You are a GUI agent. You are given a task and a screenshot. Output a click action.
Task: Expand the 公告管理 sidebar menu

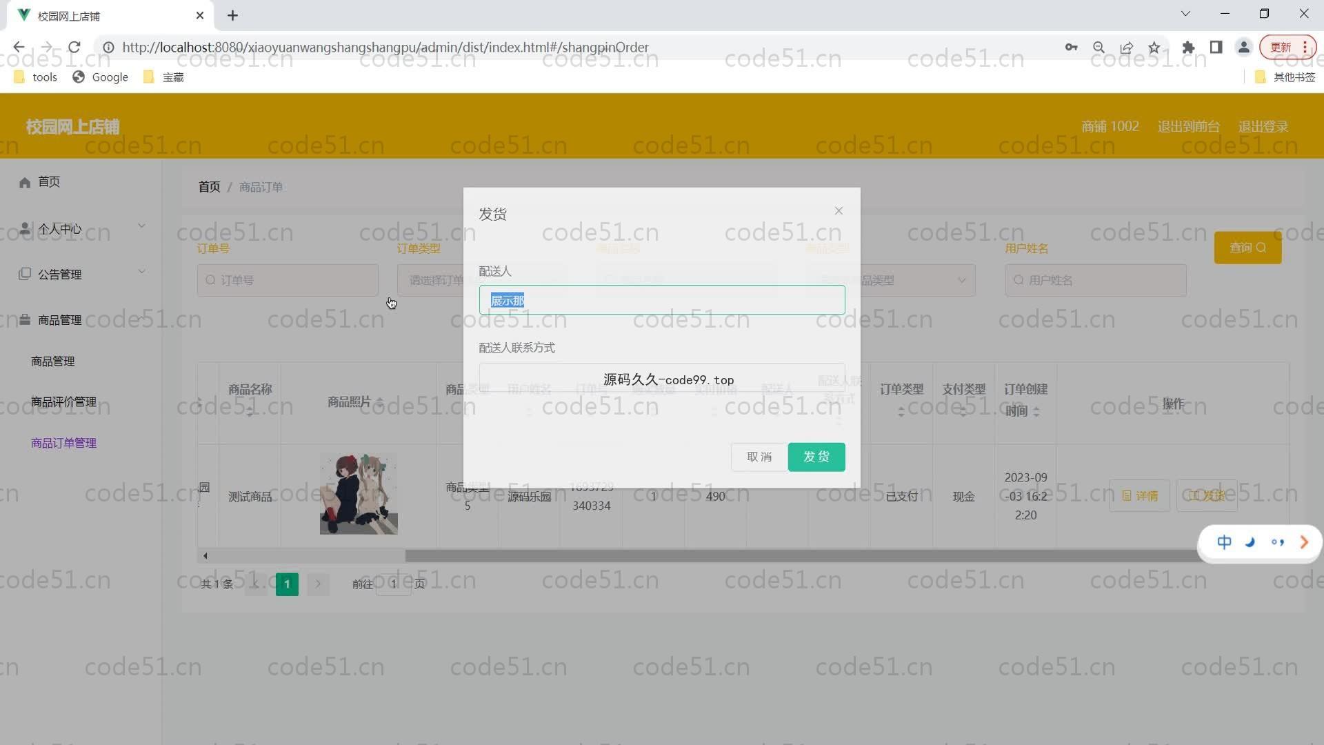(81, 274)
